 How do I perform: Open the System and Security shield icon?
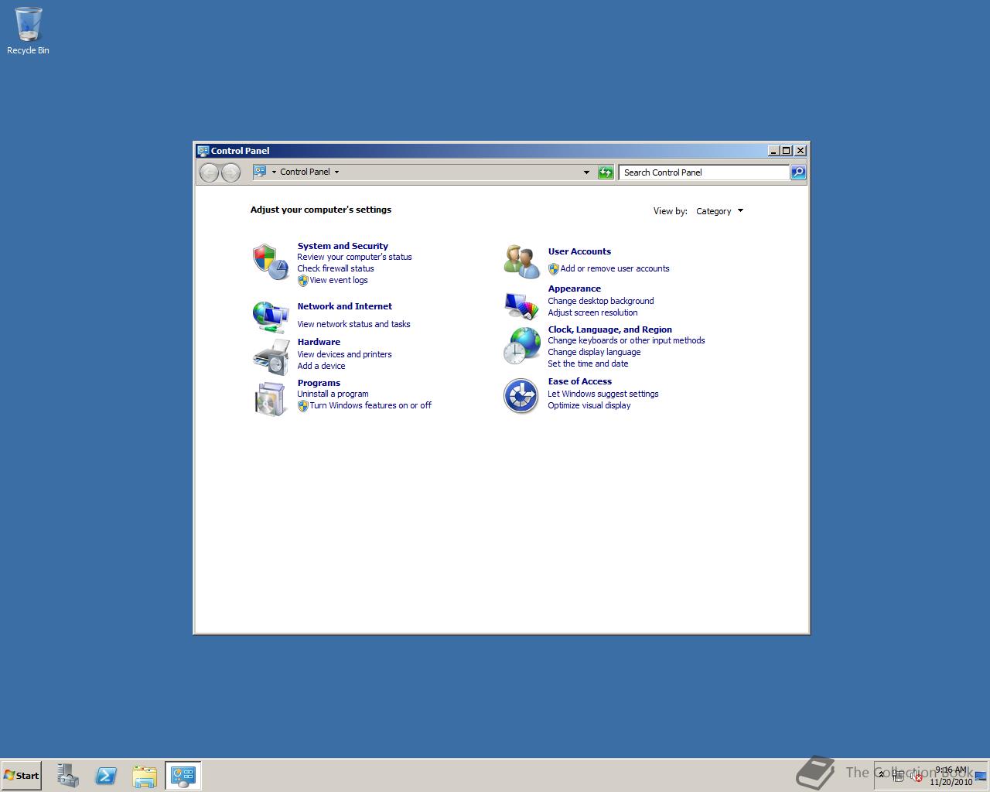click(x=270, y=261)
